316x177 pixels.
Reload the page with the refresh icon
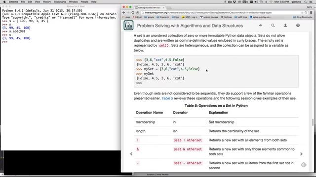coord(133,12)
